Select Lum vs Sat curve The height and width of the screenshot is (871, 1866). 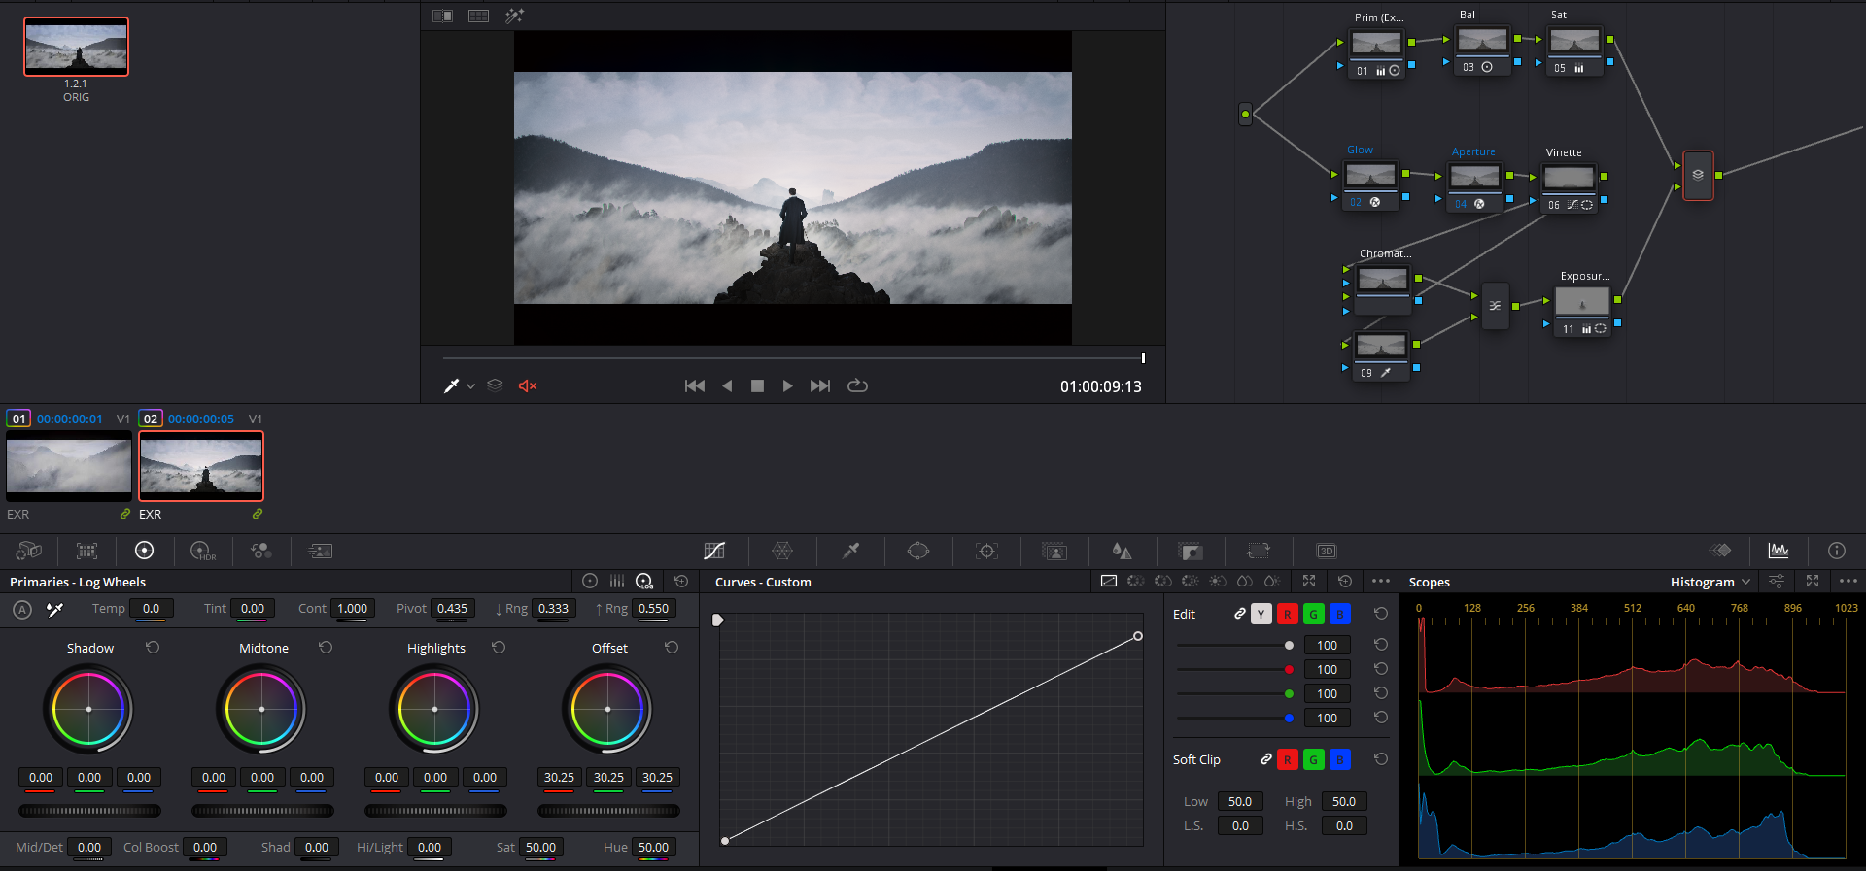pos(1218,581)
